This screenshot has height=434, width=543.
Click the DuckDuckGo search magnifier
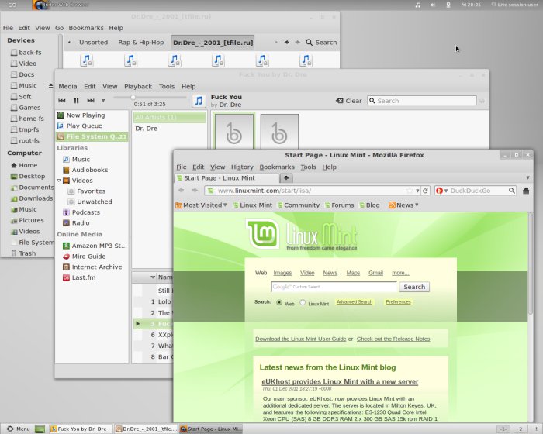point(511,191)
